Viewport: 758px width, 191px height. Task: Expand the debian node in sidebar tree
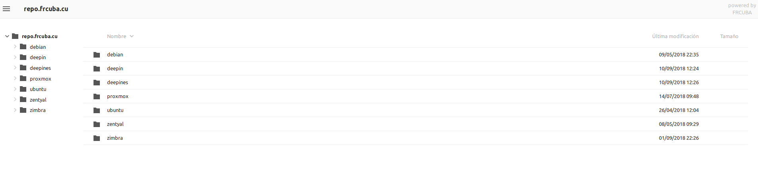point(15,46)
